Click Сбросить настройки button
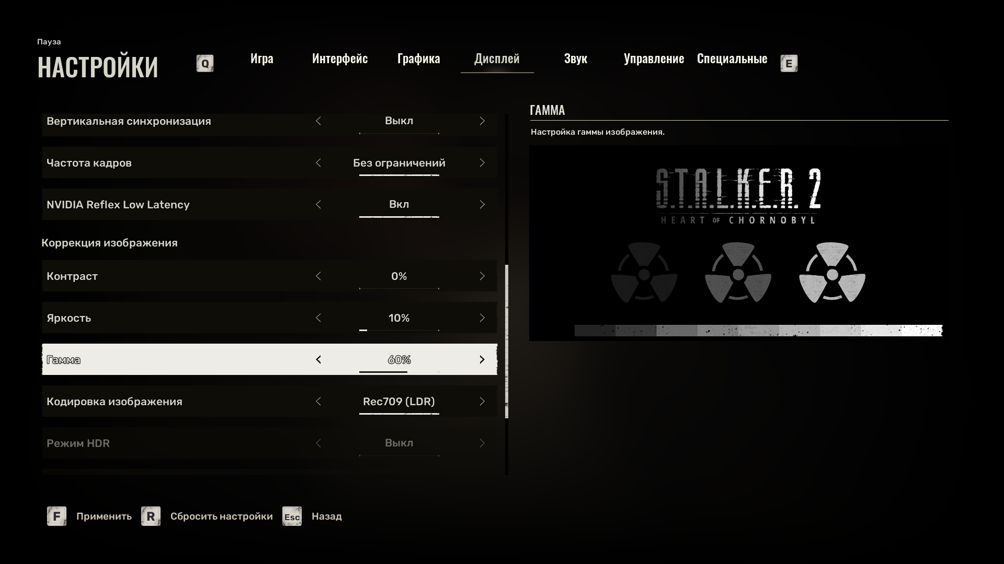This screenshot has height=564, width=1004. click(221, 516)
